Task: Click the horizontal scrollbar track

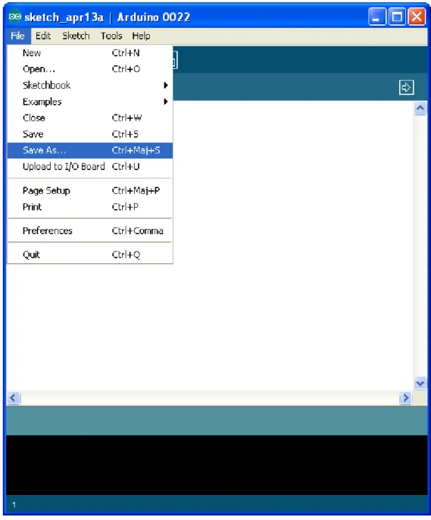Action: [x=209, y=398]
